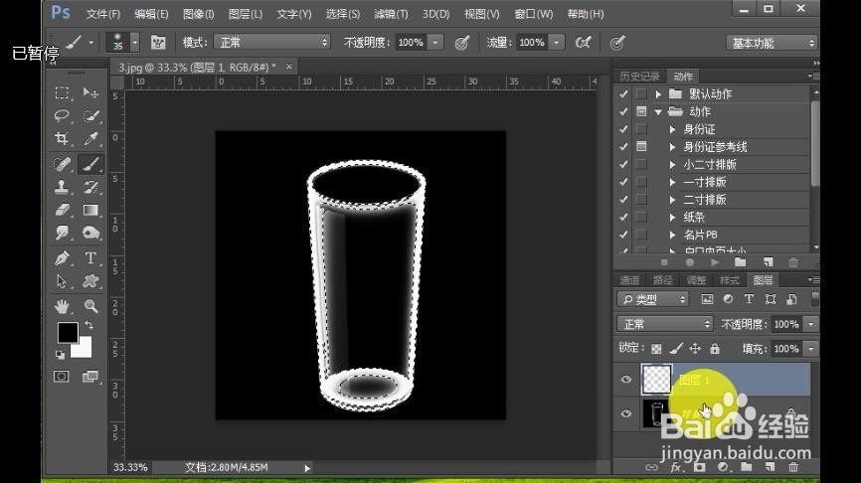
Task: Select the Brush tool in toolbox
Action: (90, 164)
